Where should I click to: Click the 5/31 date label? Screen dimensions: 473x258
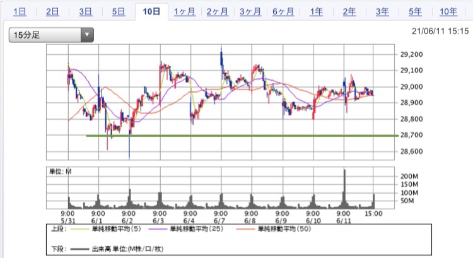pos(68,221)
